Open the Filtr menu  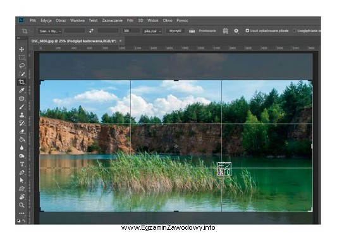pos(130,21)
